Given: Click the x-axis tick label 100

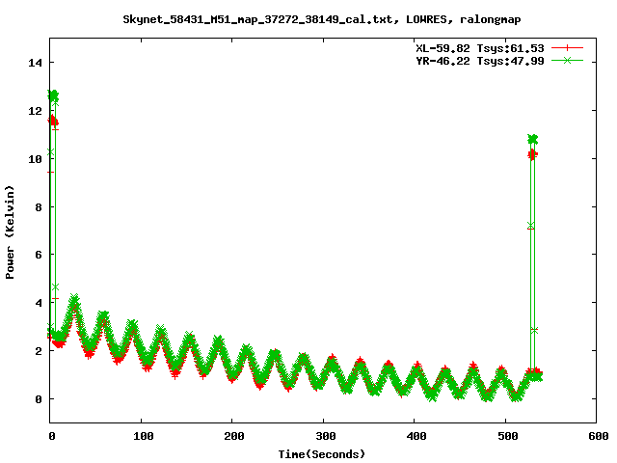Looking at the screenshot, I should pos(144,436).
